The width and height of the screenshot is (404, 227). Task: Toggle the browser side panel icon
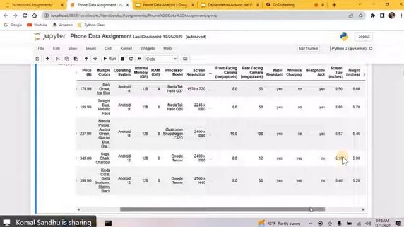tap(382, 15)
